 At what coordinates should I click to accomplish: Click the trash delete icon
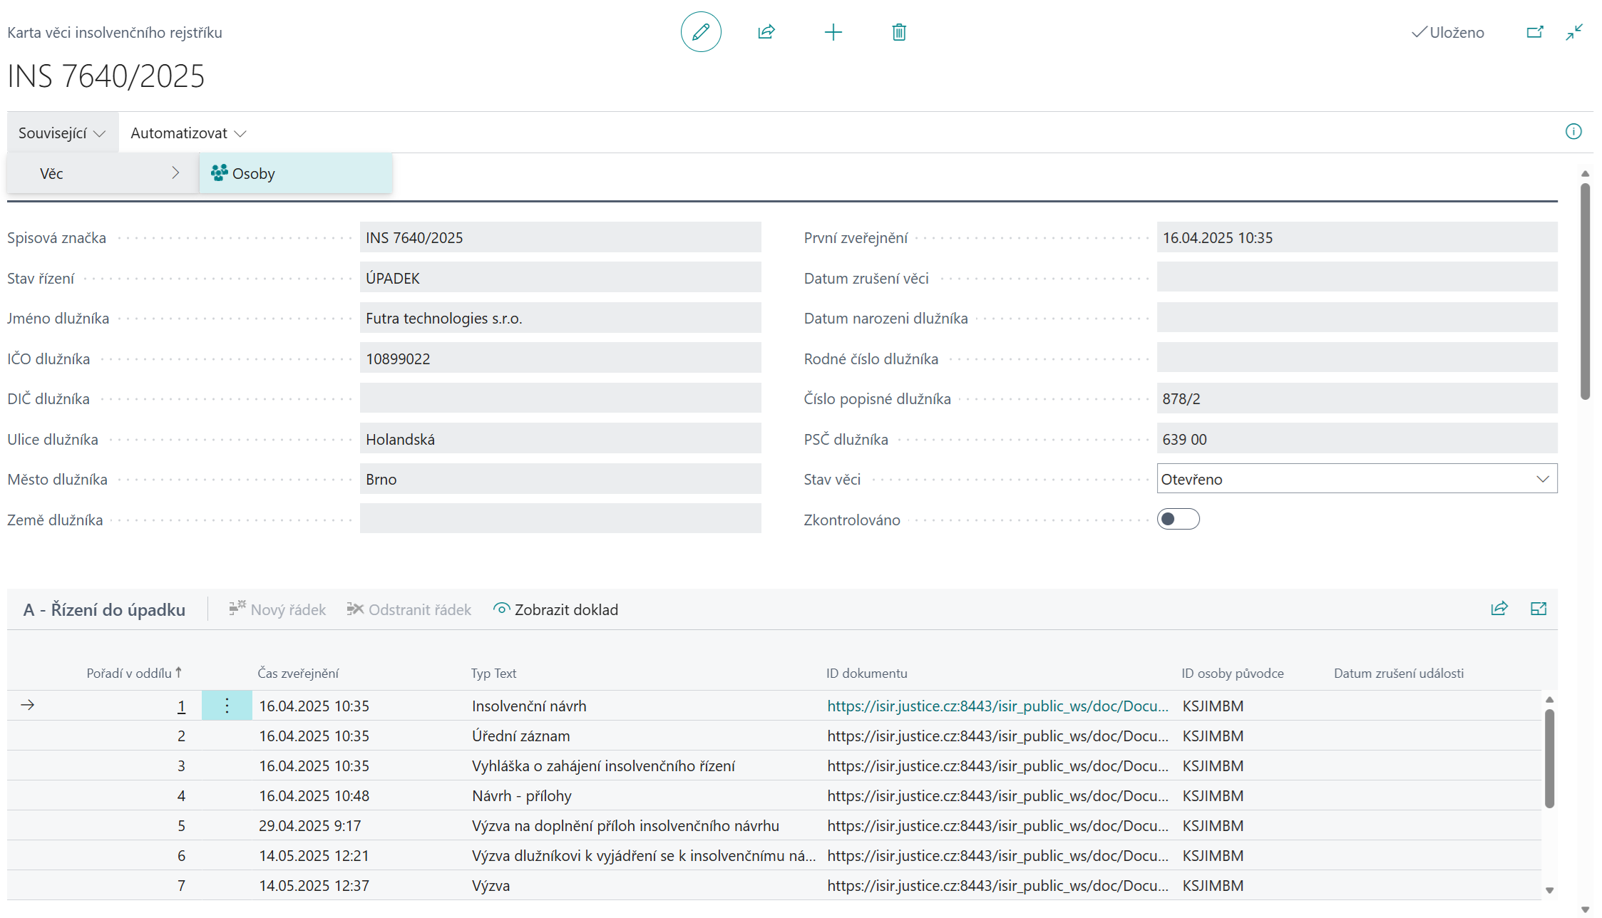click(x=898, y=32)
